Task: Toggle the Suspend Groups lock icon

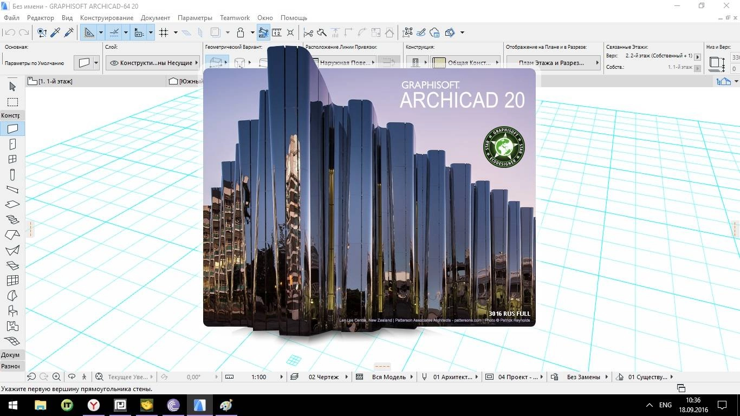Action: [x=241, y=32]
